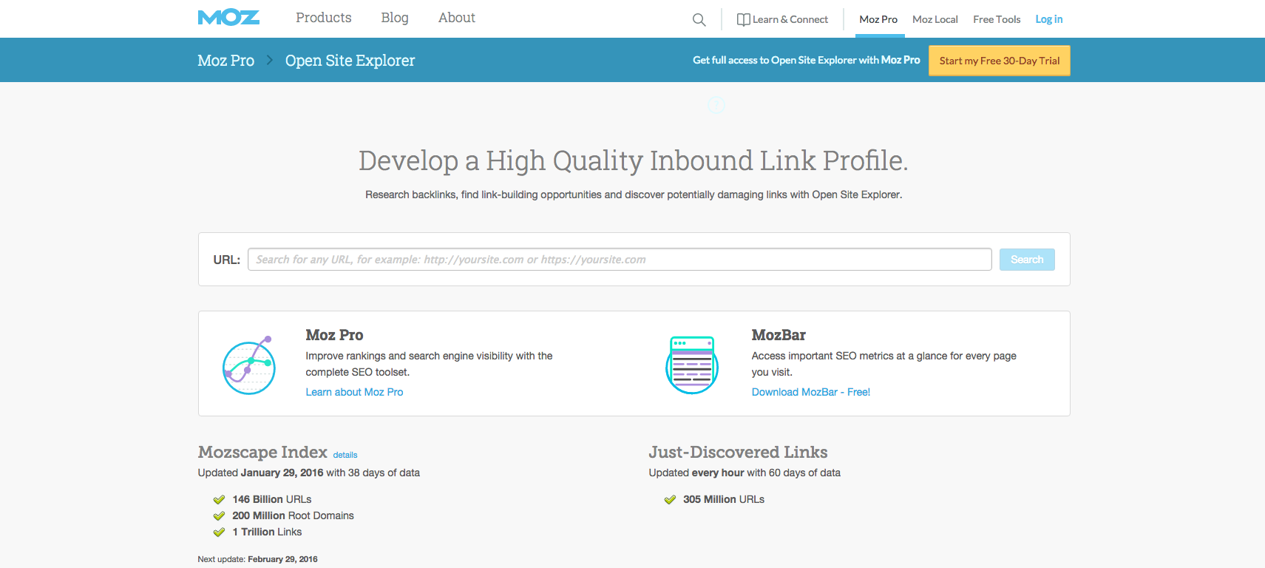Image resolution: width=1265 pixels, height=568 pixels.
Task: Click the MozBar card heading
Action: [x=779, y=335]
